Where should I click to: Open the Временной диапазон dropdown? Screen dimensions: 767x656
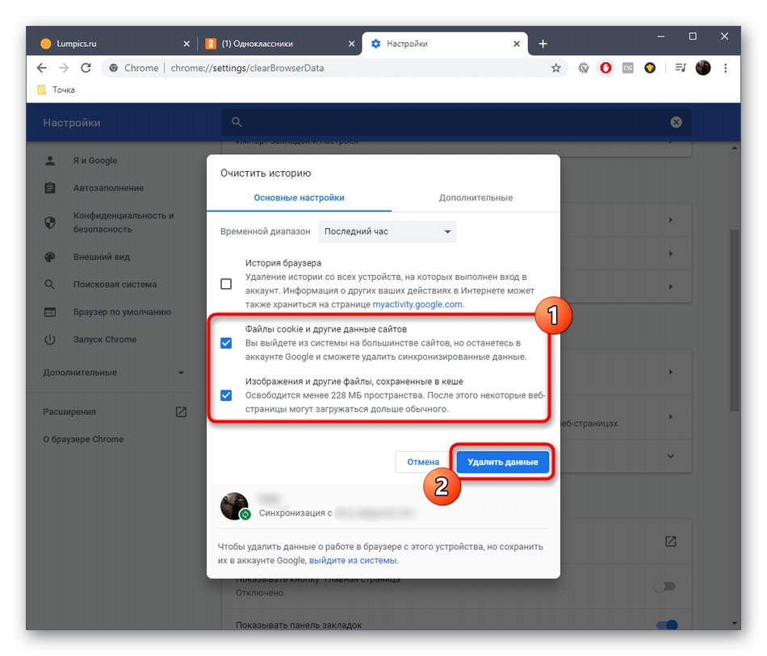tap(387, 232)
